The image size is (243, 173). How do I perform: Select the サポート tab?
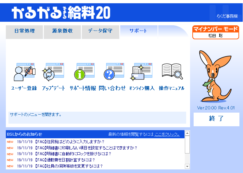coord(139,32)
